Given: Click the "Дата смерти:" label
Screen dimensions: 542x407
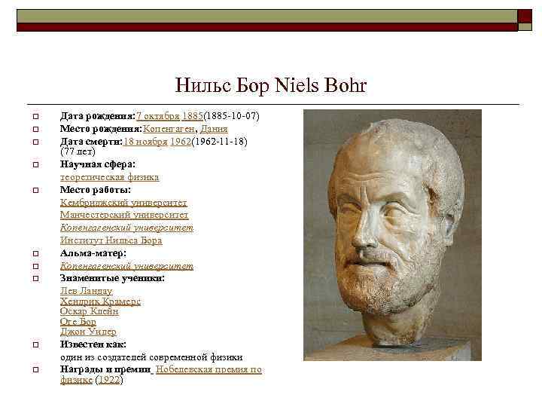Looking at the screenshot, I should (91, 142).
